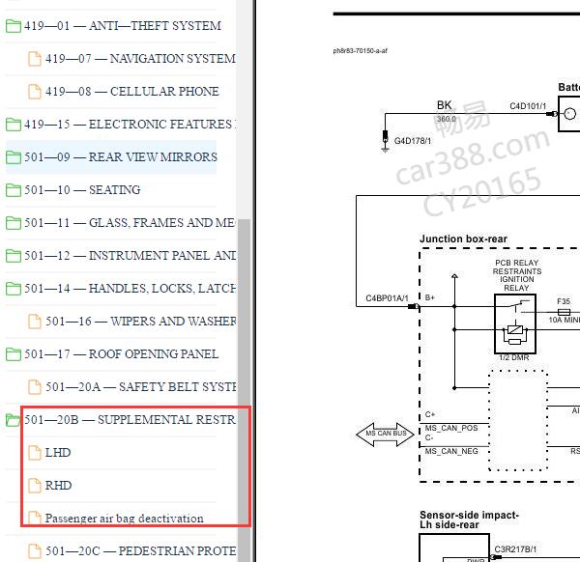The width and height of the screenshot is (580, 562).
Task: Open the 501—14 HANDLES, LOCKS folder icon
Action: pyautogui.click(x=14, y=289)
